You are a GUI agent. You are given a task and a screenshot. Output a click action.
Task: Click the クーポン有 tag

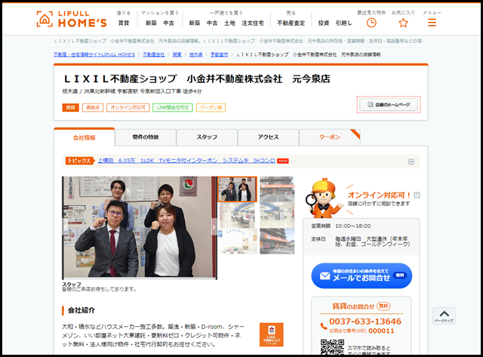coord(211,107)
